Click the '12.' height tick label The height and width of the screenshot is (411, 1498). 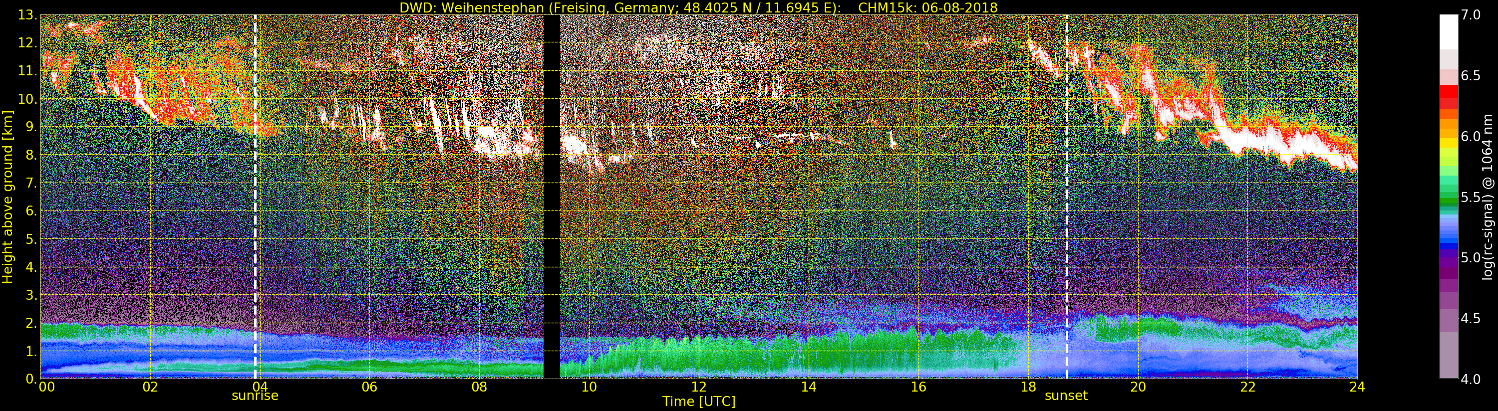[27, 43]
